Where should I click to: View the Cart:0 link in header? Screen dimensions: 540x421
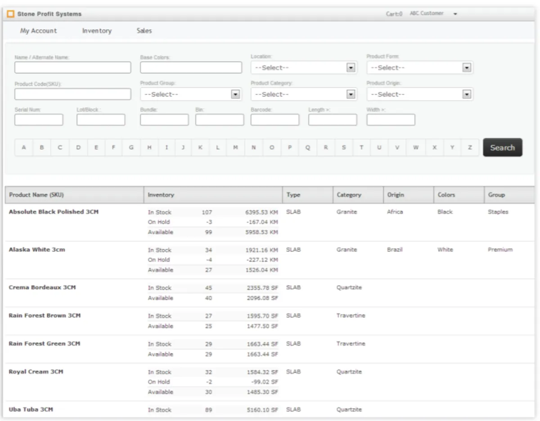tap(394, 14)
